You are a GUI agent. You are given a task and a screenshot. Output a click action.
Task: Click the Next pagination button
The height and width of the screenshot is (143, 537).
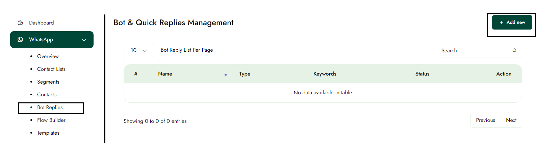coord(511,120)
